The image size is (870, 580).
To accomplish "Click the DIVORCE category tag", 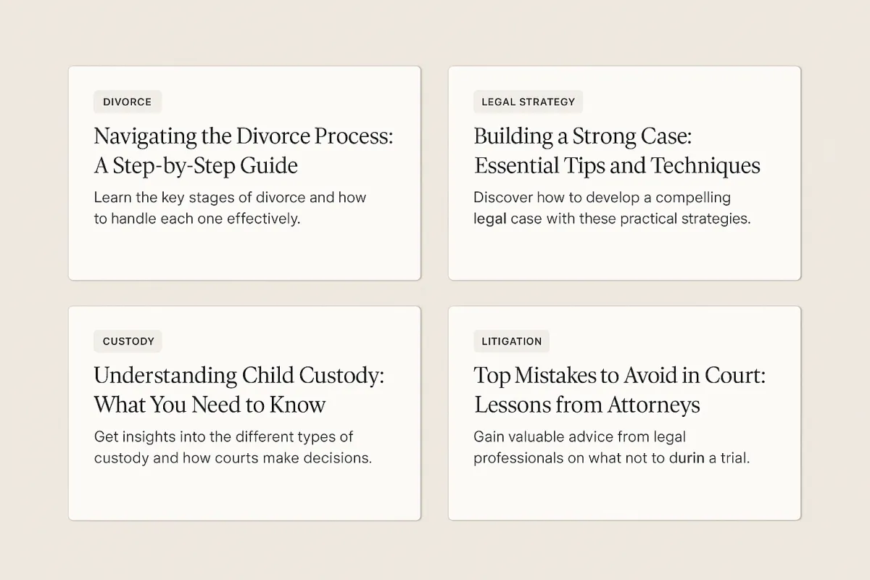I will point(128,101).
